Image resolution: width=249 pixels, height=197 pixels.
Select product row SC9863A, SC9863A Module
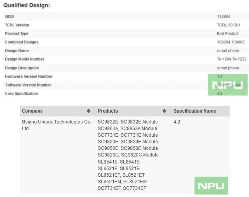(127, 128)
